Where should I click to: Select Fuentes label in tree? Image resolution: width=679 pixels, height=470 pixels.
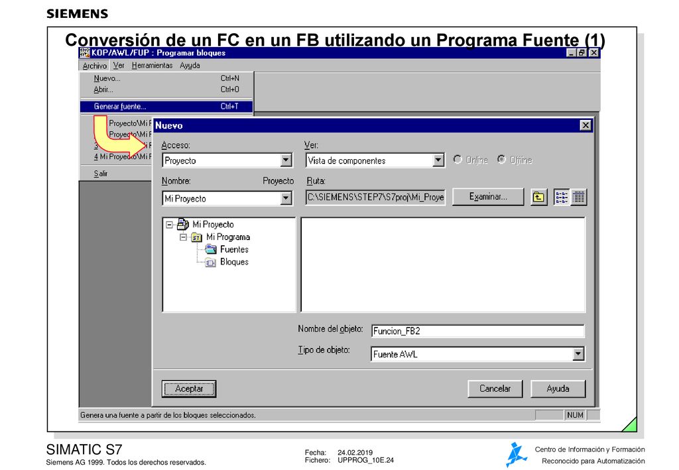(234, 250)
